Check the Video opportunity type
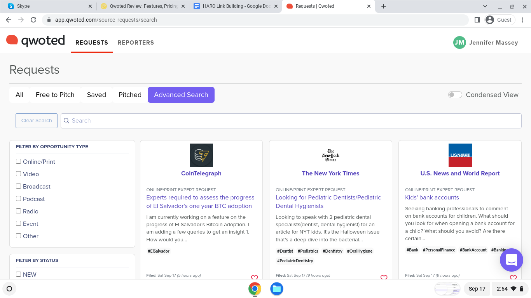531x298 pixels. (x=18, y=174)
